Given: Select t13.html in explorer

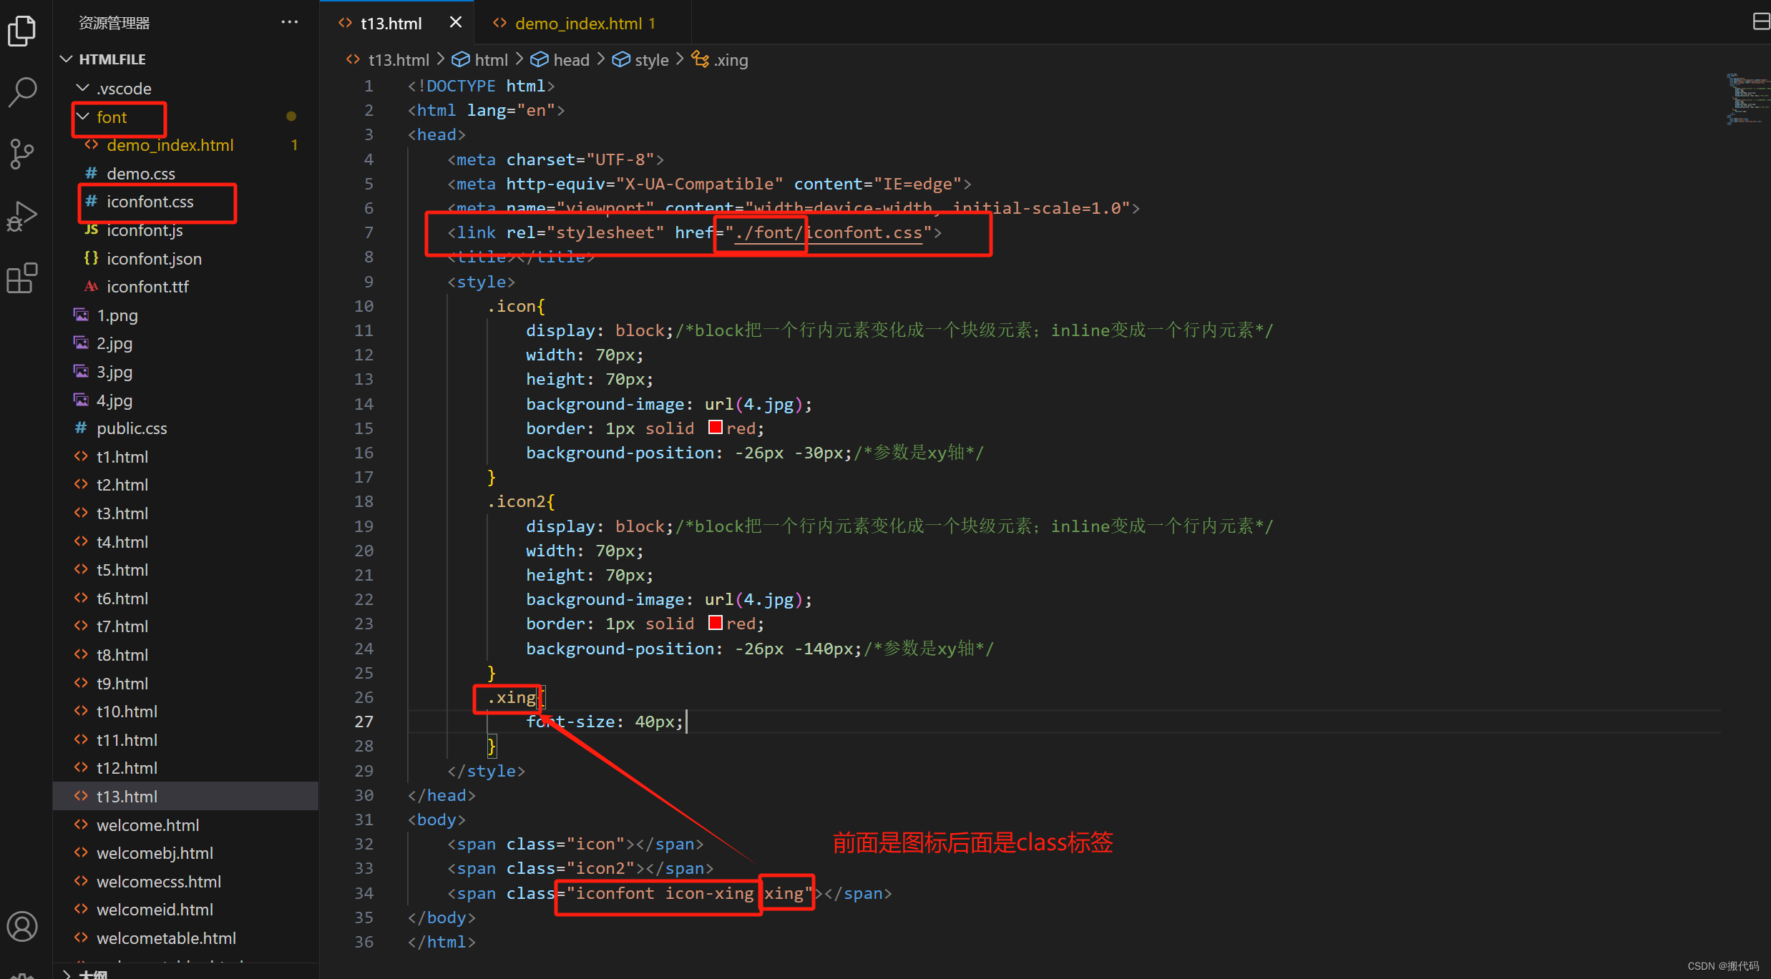Looking at the screenshot, I should tap(186, 797).
